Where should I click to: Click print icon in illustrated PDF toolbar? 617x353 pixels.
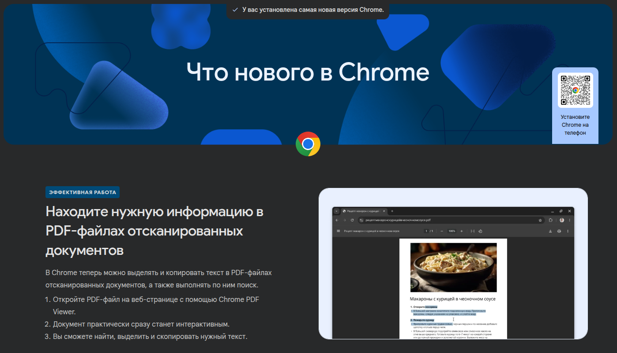coord(559,231)
